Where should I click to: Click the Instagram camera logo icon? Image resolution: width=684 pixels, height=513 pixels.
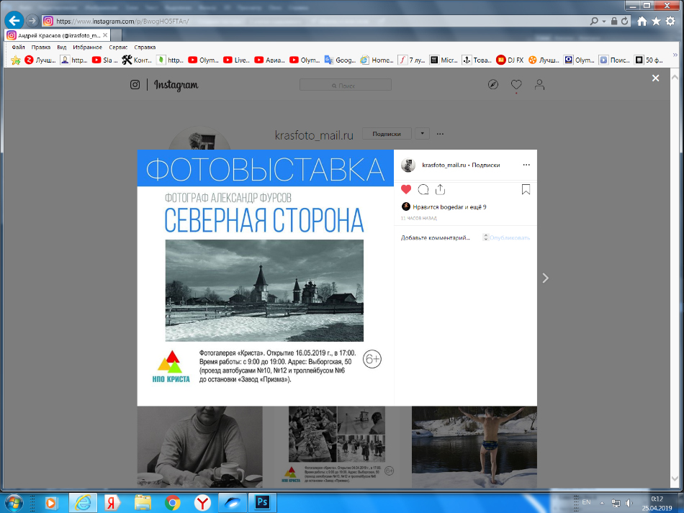click(135, 85)
